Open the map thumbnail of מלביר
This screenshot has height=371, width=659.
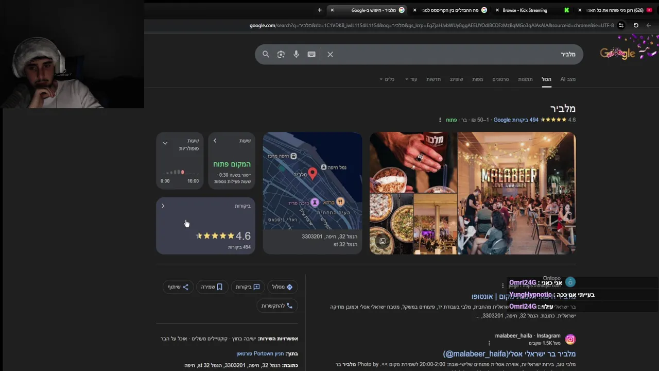click(313, 181)
